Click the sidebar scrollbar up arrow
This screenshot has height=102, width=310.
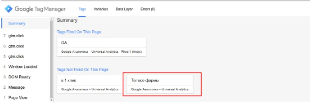tap(52, 19)
